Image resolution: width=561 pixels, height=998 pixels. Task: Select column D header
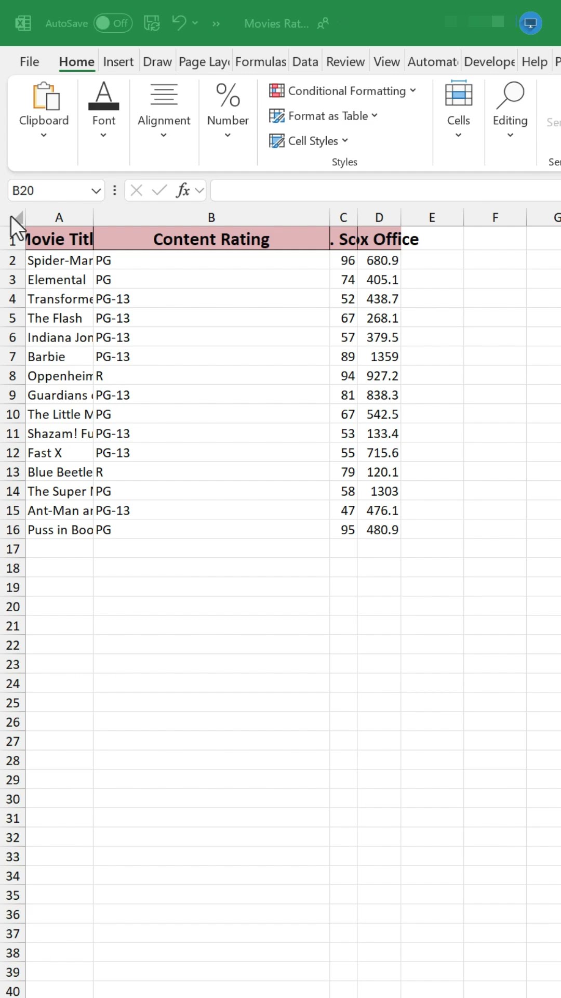click(379, 218)
